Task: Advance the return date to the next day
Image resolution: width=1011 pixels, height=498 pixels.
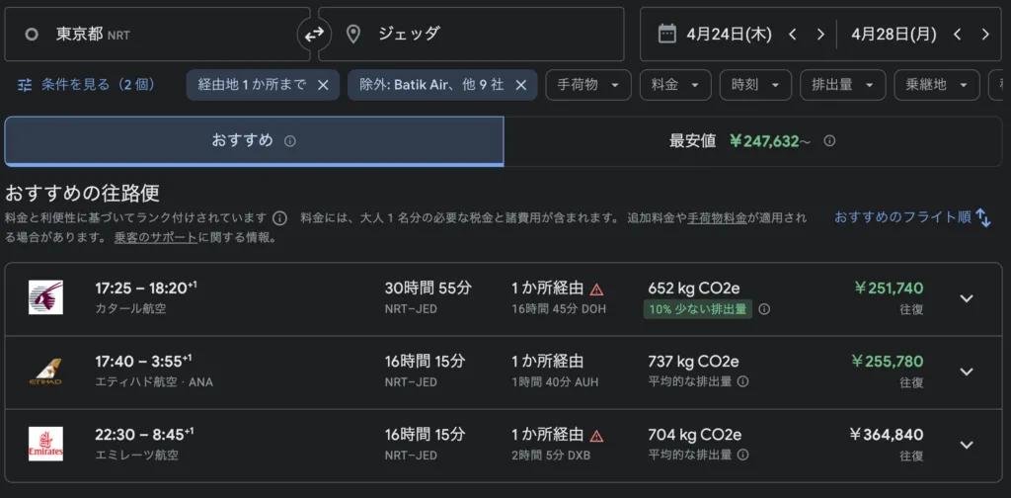Action: click(x=984, y=34)
